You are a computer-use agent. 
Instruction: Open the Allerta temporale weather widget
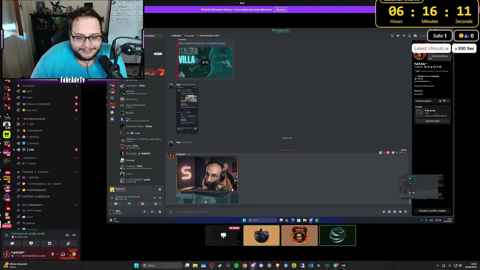[x=15, y=265]
